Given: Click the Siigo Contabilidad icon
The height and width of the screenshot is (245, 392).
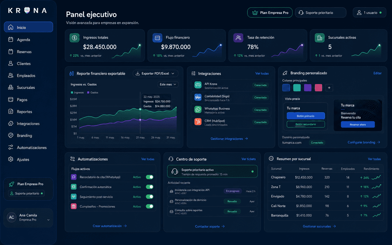Looking at the screenshot, I should pos(198,97).
